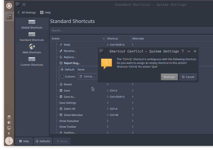Viewport: 213px width, 150px height.
Task: Expand Select All Ctrl+A chevron
Action: [x=108, y=109]
